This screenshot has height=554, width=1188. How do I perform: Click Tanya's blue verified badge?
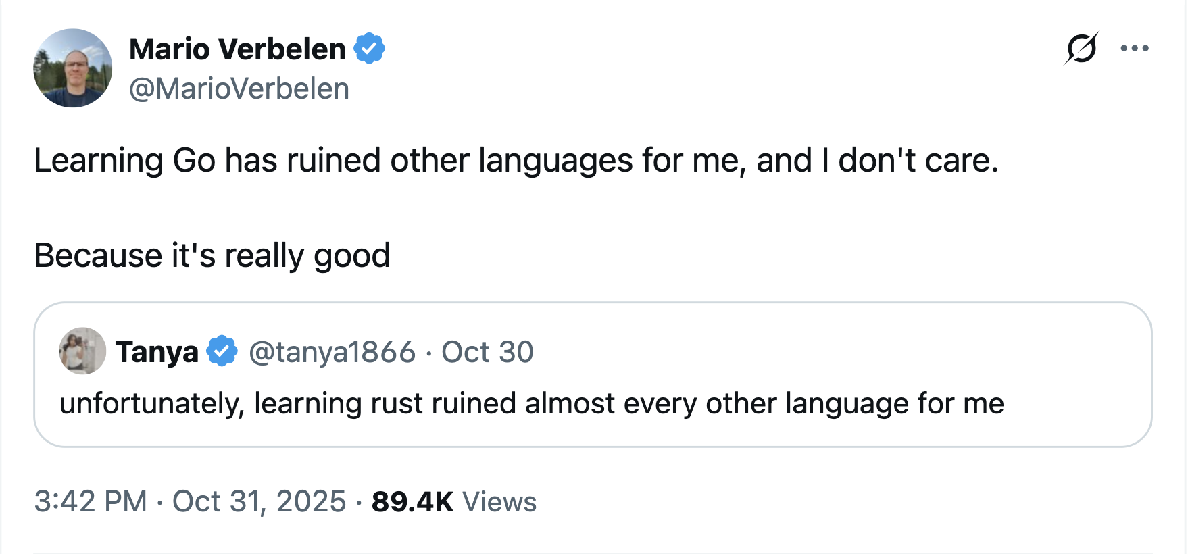tap(222, 351)
